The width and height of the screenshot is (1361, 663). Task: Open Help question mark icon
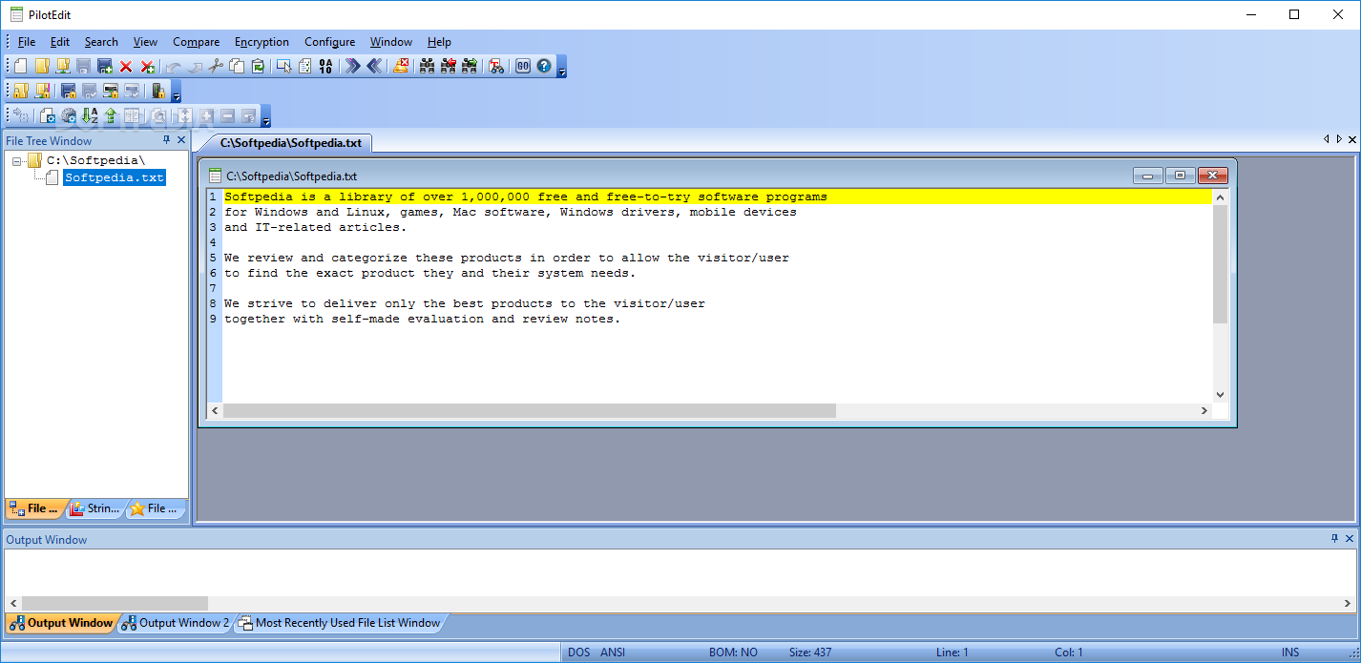544,66
